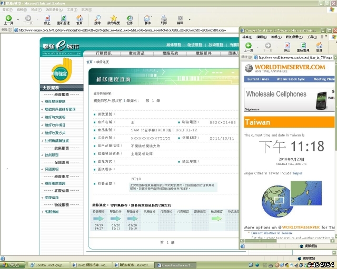Click Refresh (重新整理) in the Synnex IE toolbar
Screen dimensions: 337x269
63,20
